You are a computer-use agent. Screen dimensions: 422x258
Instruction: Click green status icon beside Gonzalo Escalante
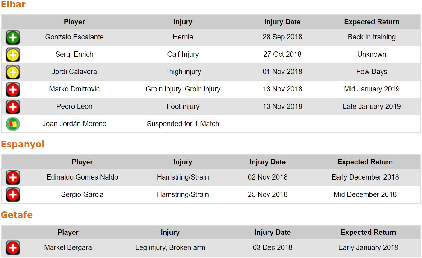coord(13,38)
